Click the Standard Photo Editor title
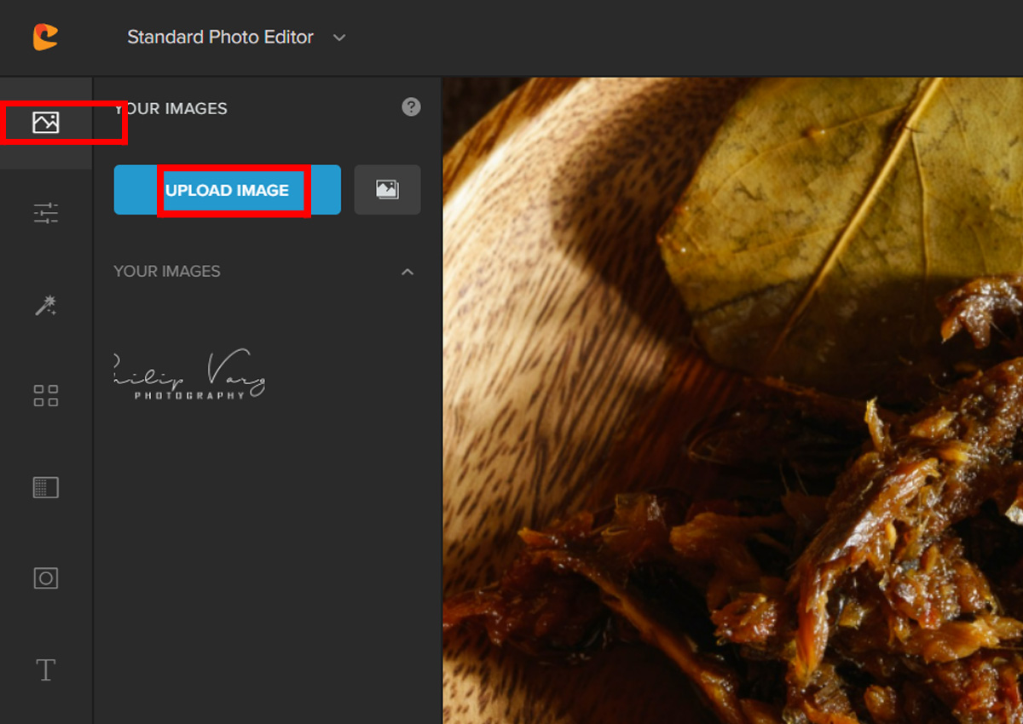 pyautogui.click(x=220, y=37)
